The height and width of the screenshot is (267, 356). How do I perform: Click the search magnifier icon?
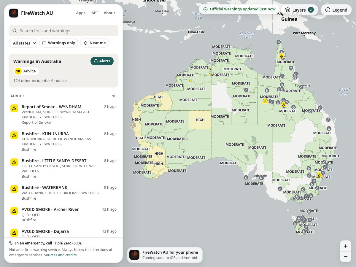click(15, 31)
